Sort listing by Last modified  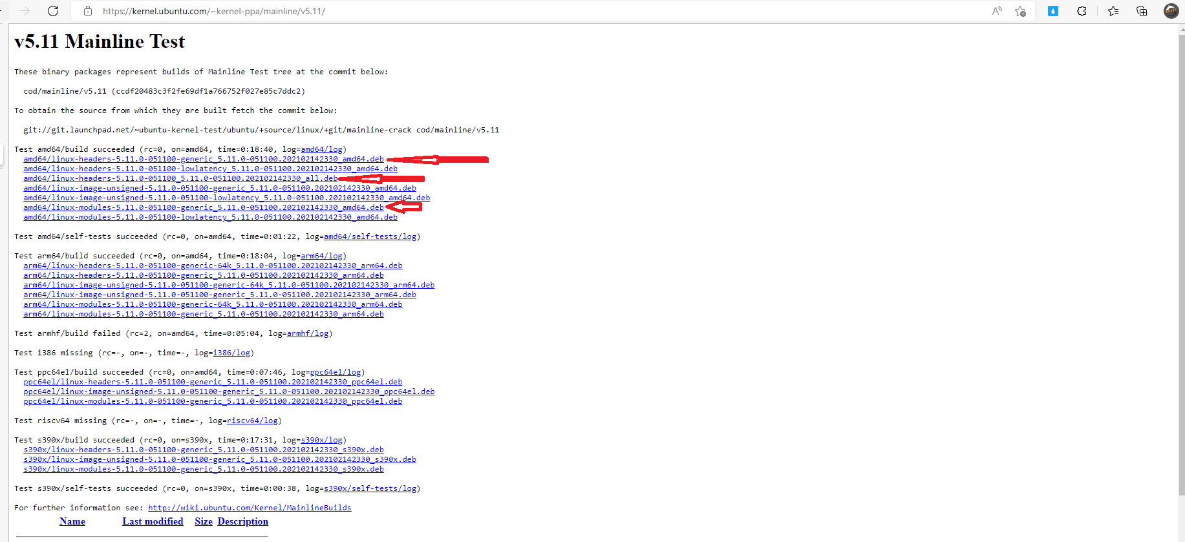(153, 521)
